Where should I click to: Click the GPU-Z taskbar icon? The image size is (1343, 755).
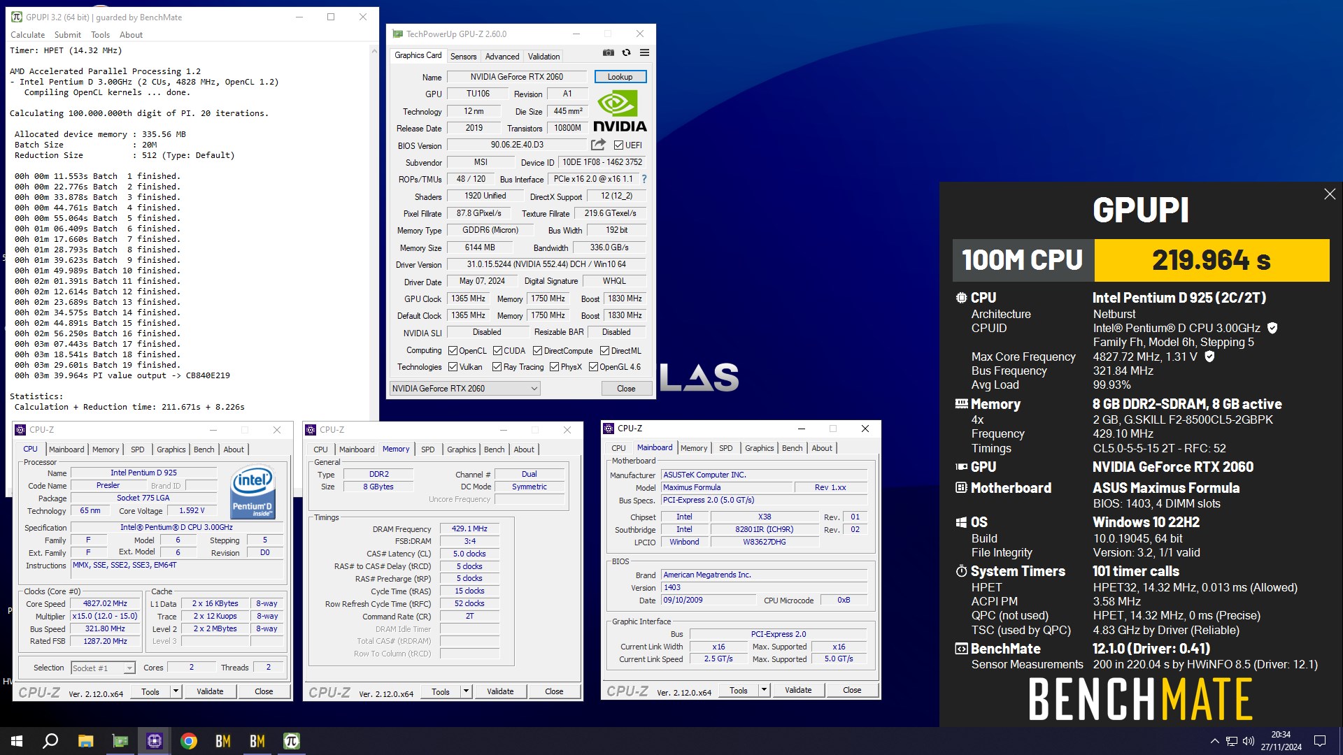point(120,741)
